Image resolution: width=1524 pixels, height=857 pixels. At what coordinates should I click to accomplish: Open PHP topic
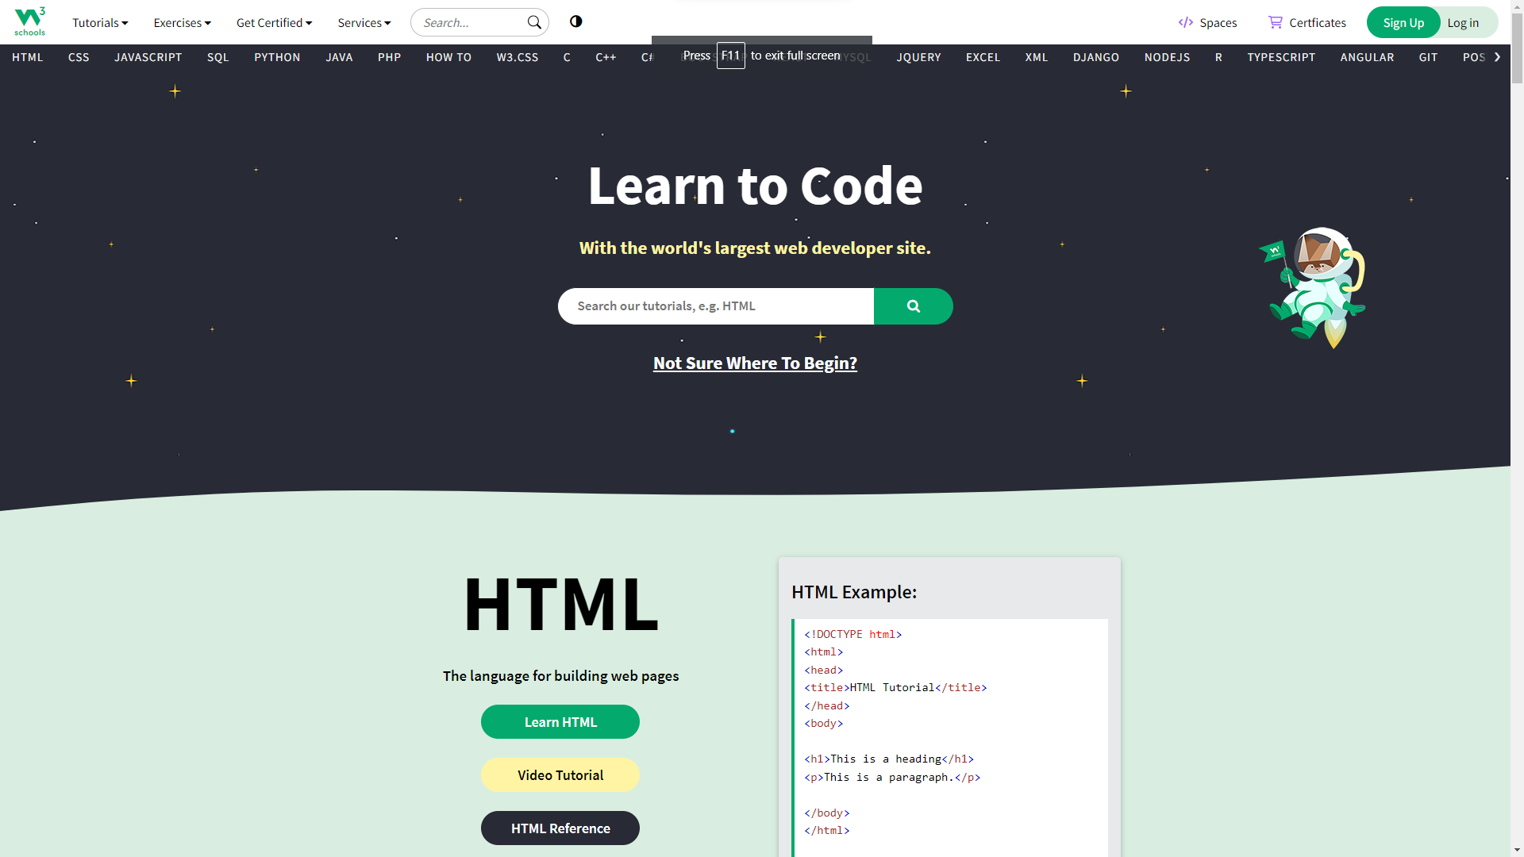tap(390, 57)
